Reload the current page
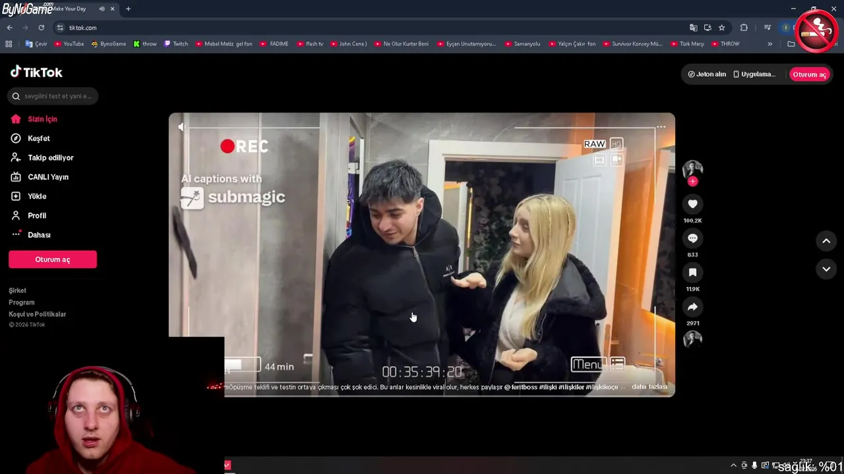The width and height of the screenshot is (844, 474). pyautogui.click(x=41, y=28)
